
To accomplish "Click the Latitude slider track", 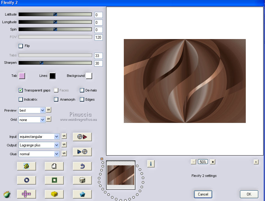I will click(x=55, y=14).
